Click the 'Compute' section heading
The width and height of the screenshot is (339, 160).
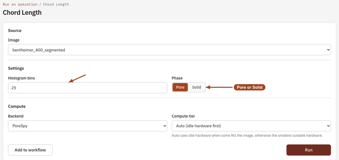[17, 106]
